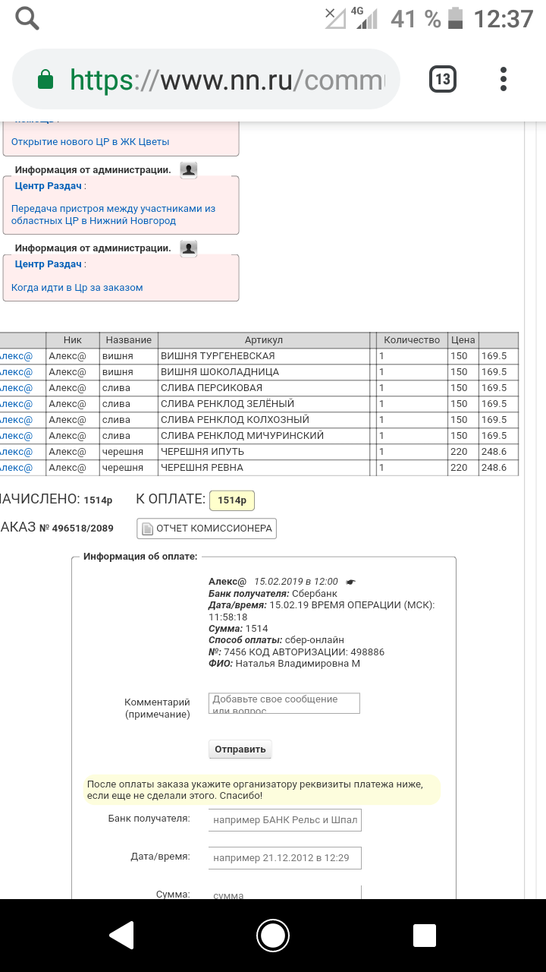Click ОТЧЕТ КОМИССИОНЕРА button
546x972 pixels.
(206, 529)
